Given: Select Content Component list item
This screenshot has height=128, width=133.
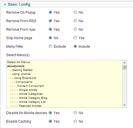Looking at the screenshot, I should tap(64, 86).
